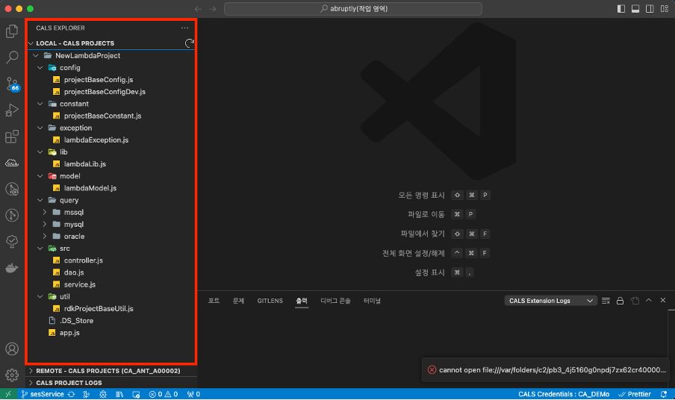This screenshot has height=400, width=675.
Task: Expand the CALS PROJECT LOGS section
Action: click(31, 383)
